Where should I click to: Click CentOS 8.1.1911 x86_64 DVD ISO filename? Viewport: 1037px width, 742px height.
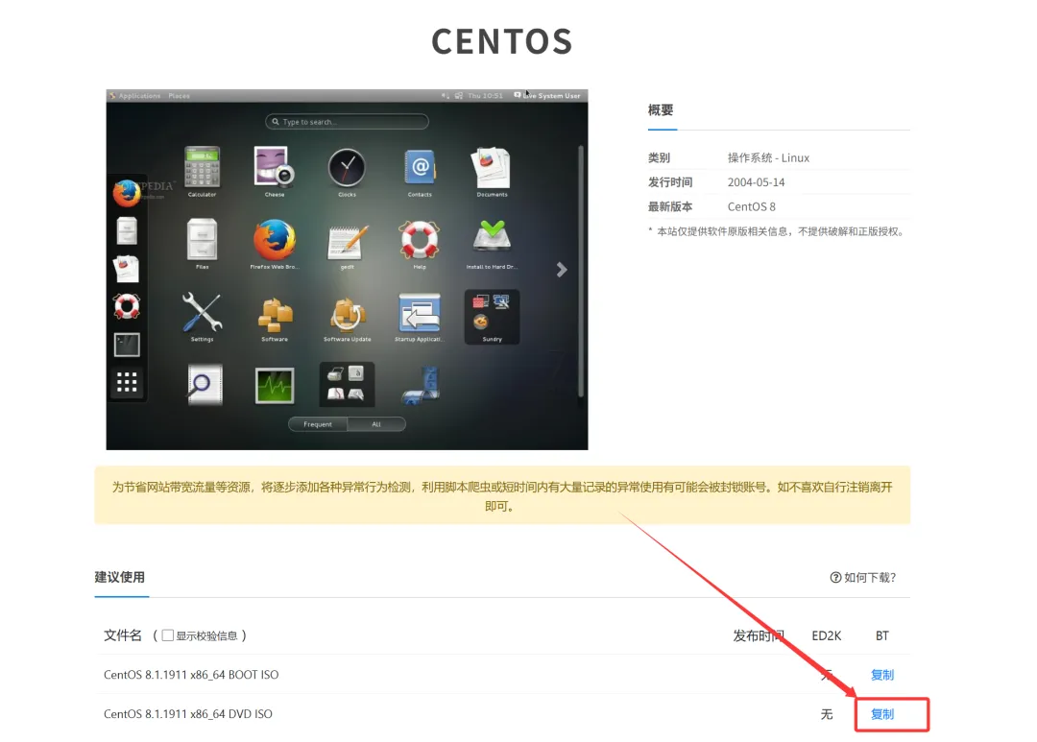(188, 713)
